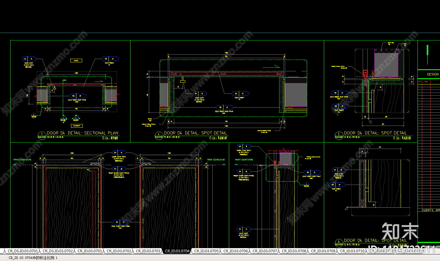The height and width of the screenshot is (261, 440).
Task: Switch to the CR_DS.ID.03.0701 layout tab
Action: pyautogui.click(x=23, y=251)
